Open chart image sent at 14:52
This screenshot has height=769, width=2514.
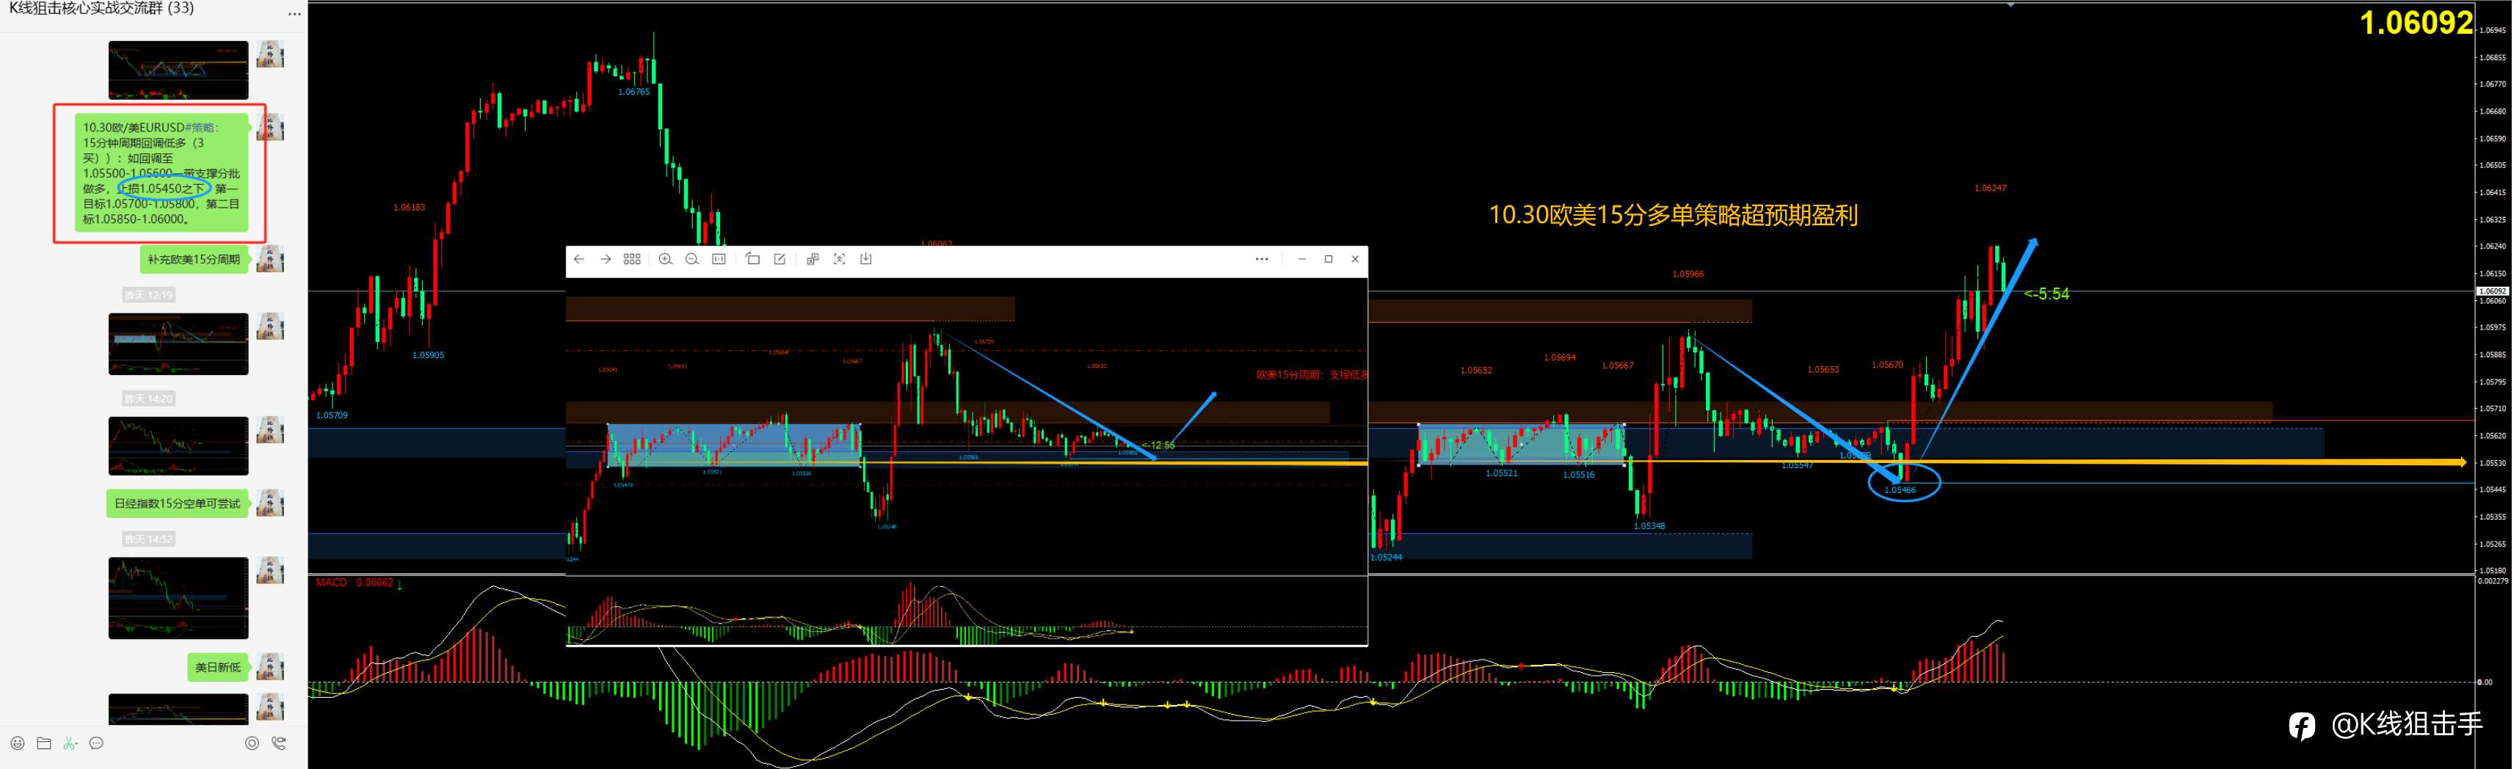pos(178,598)
